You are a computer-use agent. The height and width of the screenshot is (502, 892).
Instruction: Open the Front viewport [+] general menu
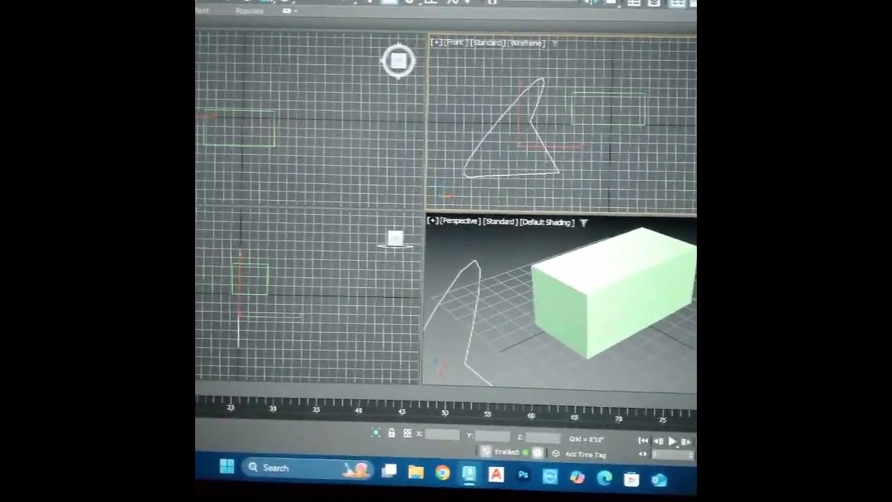pyautogui.click(x=436, y=43)
